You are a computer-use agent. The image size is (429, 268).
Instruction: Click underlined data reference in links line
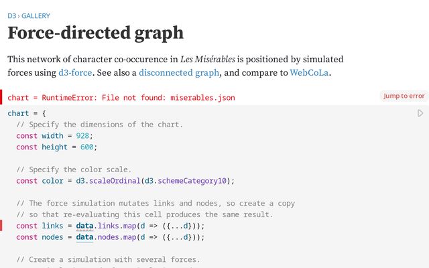point(84,225)
